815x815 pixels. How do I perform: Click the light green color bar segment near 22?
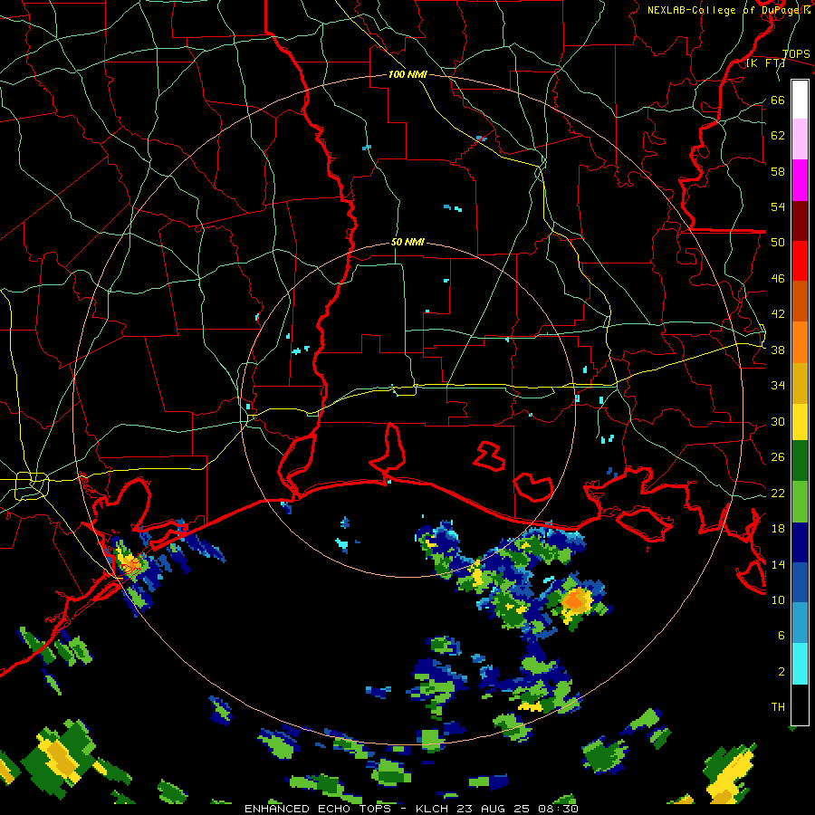click(x=800, y=502)
